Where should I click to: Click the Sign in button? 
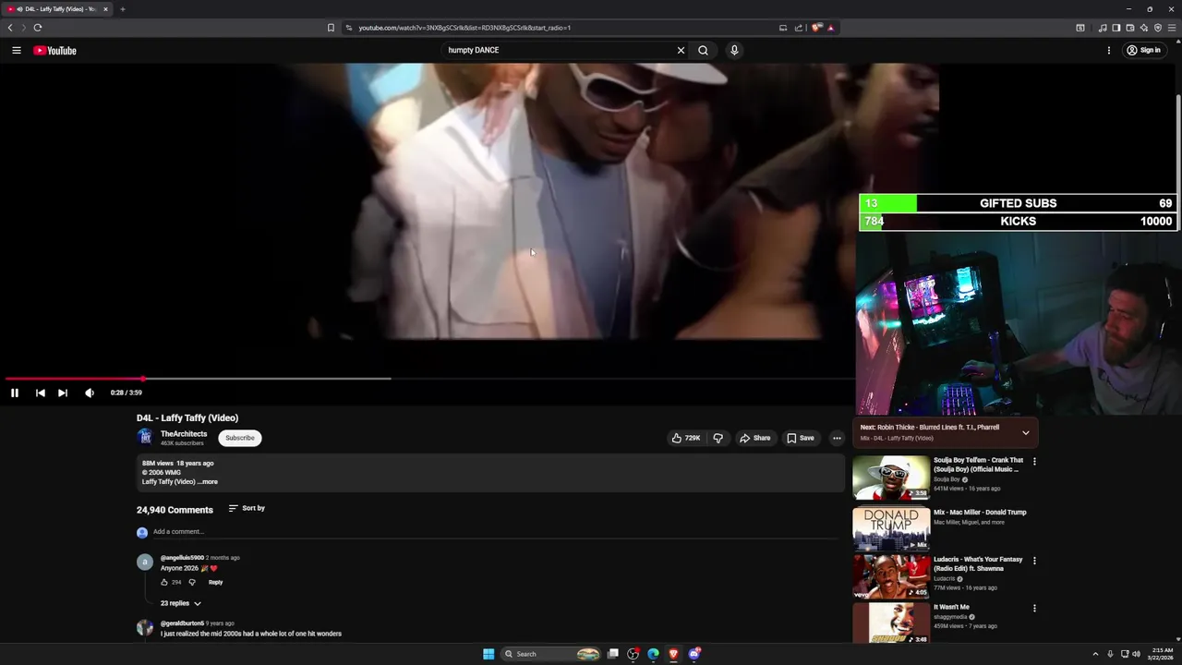pos(1143,51)
